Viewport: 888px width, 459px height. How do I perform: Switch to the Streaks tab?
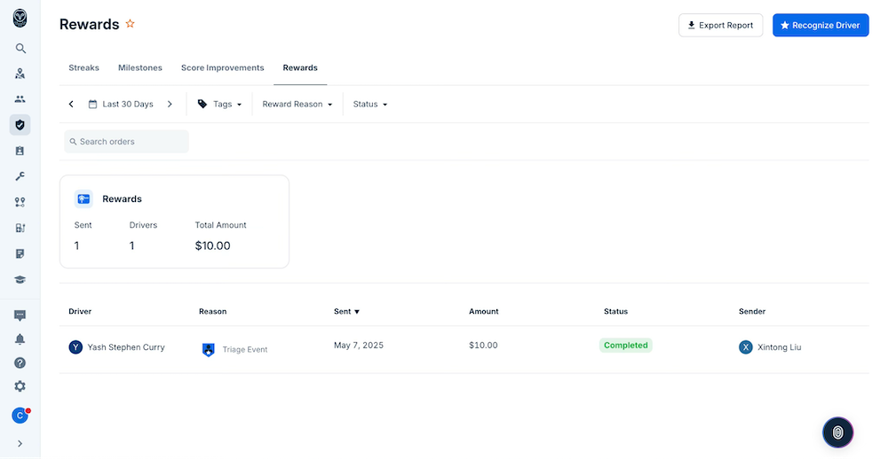point(83,68)
